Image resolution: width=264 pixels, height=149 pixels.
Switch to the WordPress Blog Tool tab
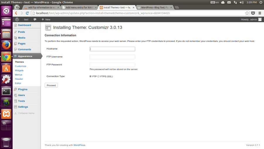[155, 7]
